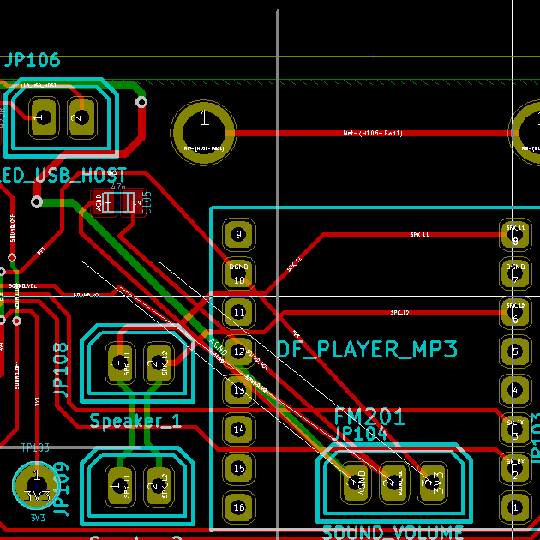Select JP104 pad 2 SOUND_VOL
Screen dimensions: 540x540
coord(394,482)
